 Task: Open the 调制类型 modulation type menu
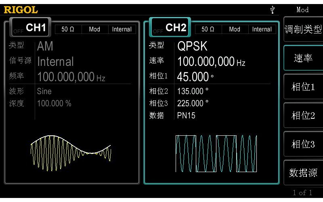[x=303, y=29]
